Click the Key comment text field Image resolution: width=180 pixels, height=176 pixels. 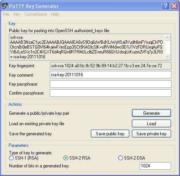tap(111, 75)
